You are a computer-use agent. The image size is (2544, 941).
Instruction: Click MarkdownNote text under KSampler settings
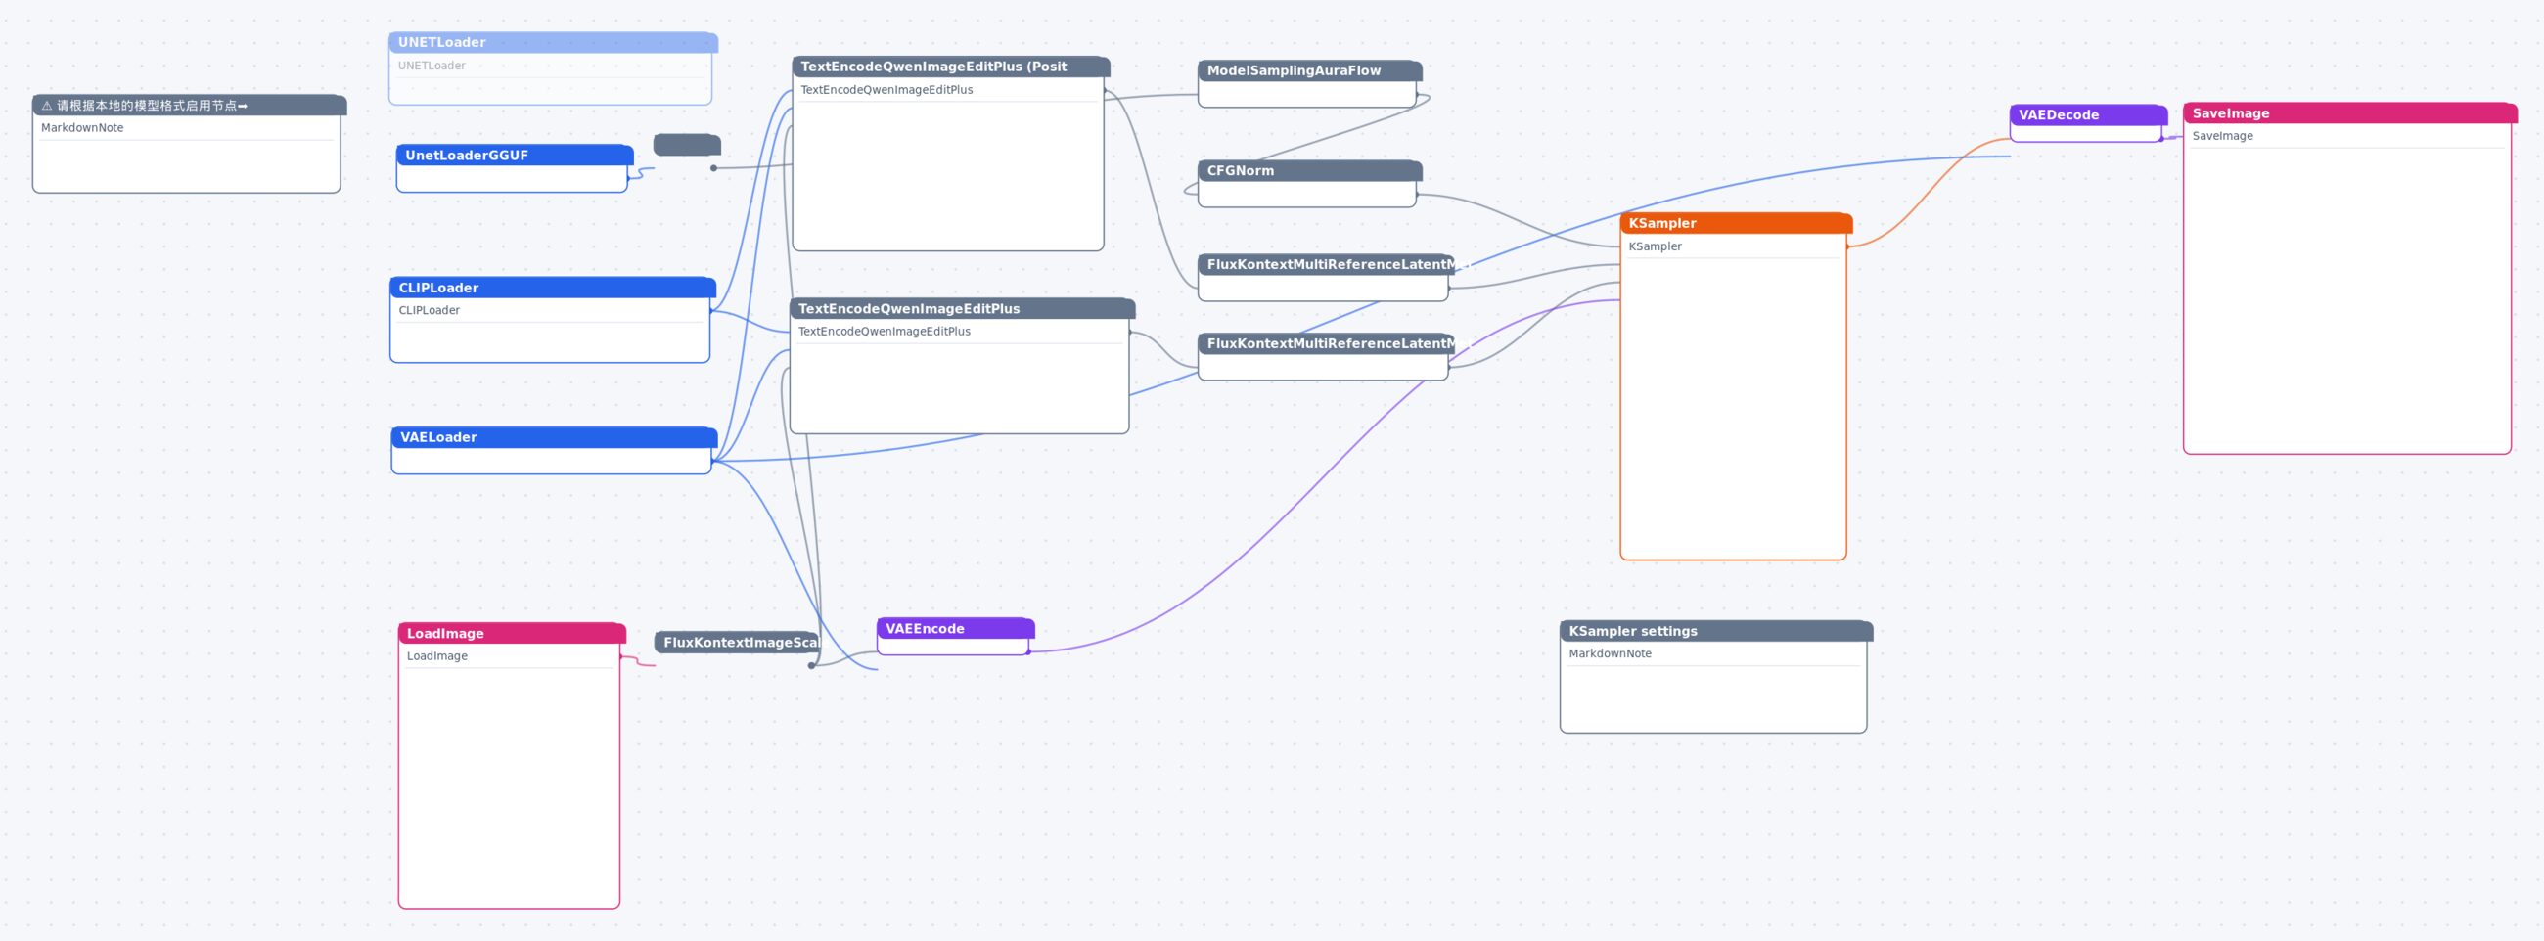pos(1610,653)
